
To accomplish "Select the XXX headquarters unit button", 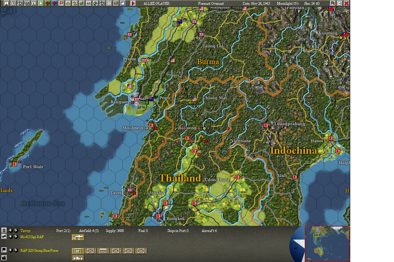I will point(103,251).
